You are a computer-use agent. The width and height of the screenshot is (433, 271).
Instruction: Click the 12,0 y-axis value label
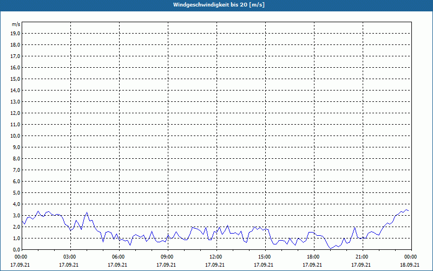[16, 113]
